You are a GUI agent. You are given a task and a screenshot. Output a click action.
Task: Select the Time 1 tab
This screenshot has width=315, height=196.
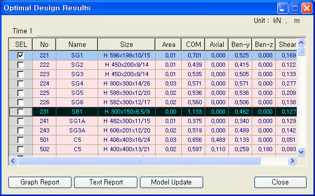point(22,31)
